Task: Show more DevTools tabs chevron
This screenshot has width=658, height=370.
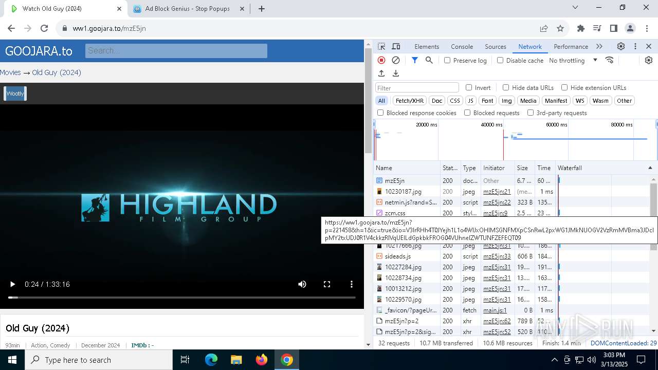Action: 599,46
